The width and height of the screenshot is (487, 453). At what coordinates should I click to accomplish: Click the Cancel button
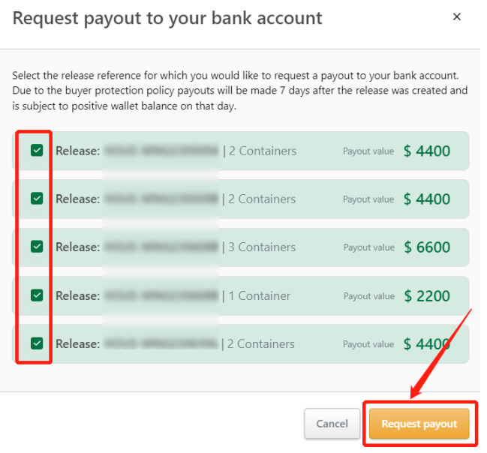pos(332,424)
